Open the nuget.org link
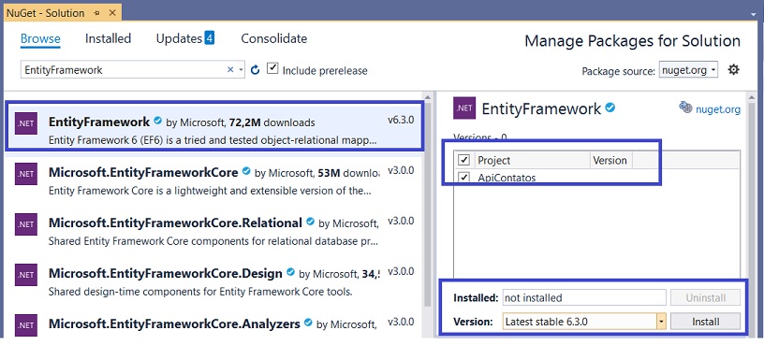The image size is (764, 345). click(718, 109)
